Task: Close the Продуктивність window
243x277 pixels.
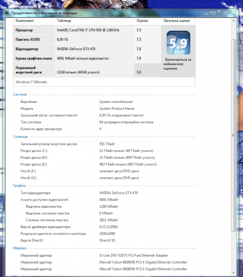Action: click(x=230, y=12)
